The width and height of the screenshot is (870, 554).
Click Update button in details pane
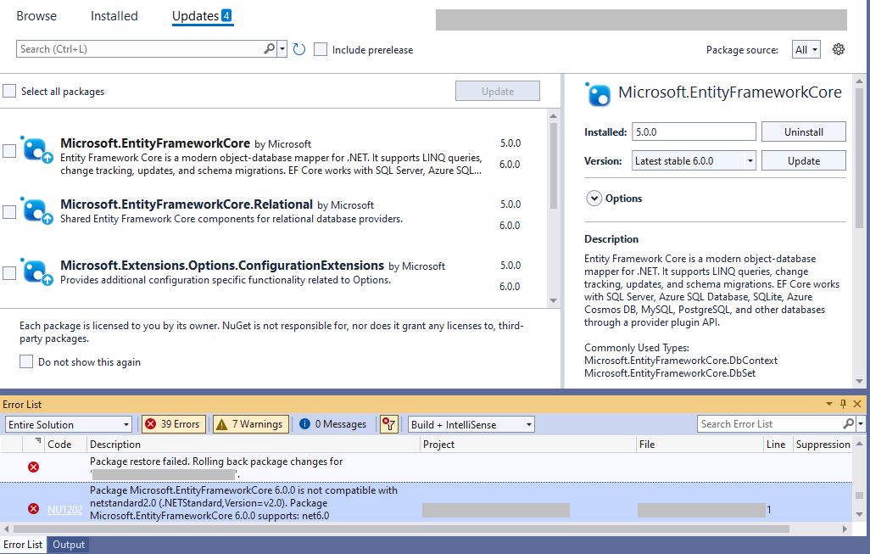(803, 160)
